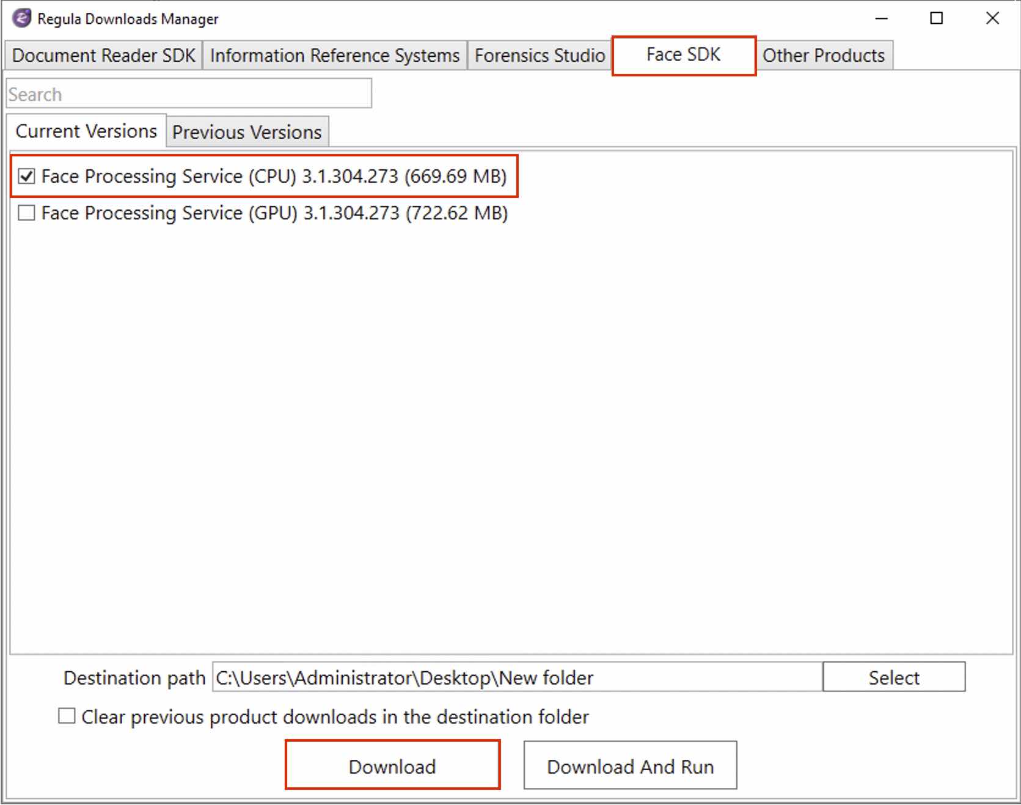The width and height of the screenshot is (1021, 805).
Task: Click the Regula Downloads Manager app icon
Action: pos(22,18)
